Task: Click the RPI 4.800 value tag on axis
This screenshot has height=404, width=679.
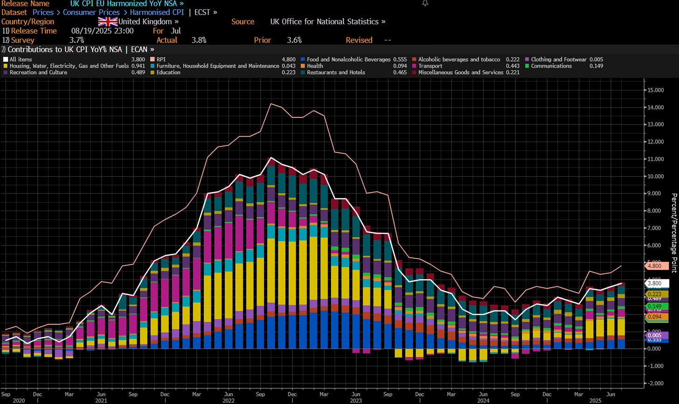Action: pos(657,266)
